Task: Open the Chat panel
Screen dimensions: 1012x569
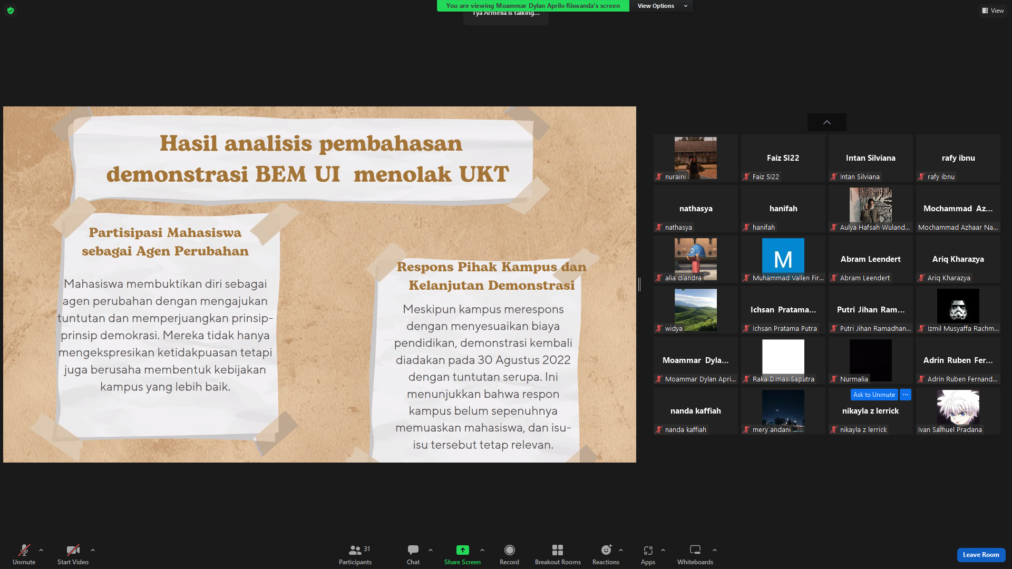Action: click(413, 554)
